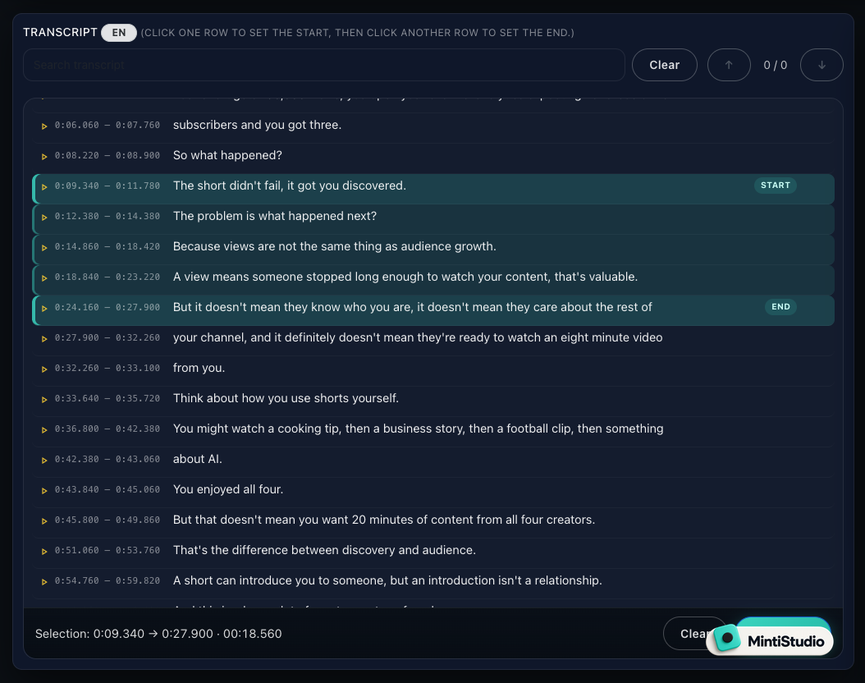Click timestamp 0:42.380 – 0:43.060
This screenshot has width=865, height=683.
[x=107, y=459]
